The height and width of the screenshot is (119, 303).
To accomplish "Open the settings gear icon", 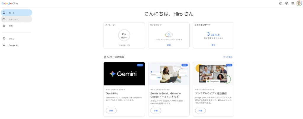I will pyautogui.click(x=286, y=3).
